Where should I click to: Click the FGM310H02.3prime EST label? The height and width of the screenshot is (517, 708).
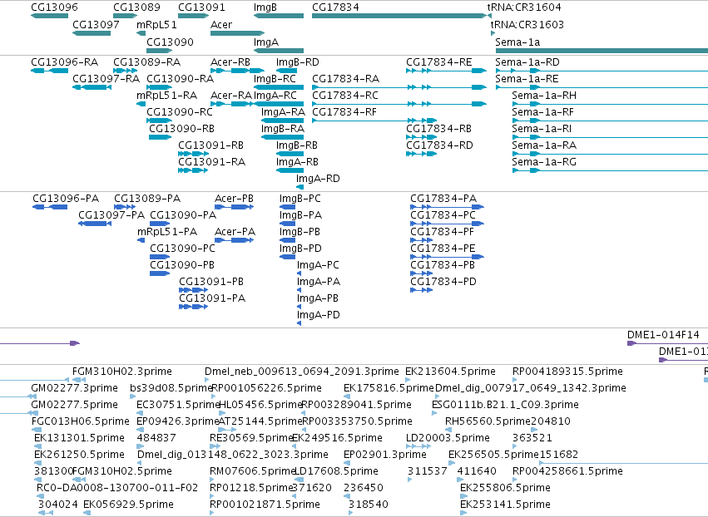click(x=122, y=372)
